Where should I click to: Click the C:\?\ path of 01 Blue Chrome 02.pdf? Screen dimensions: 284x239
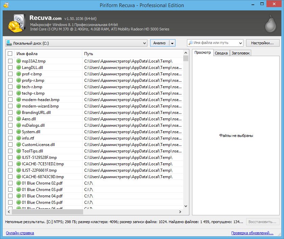(x=89, y=183)
